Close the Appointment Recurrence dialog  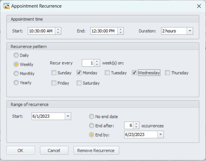pyautogui.click(x=199, y=6)
